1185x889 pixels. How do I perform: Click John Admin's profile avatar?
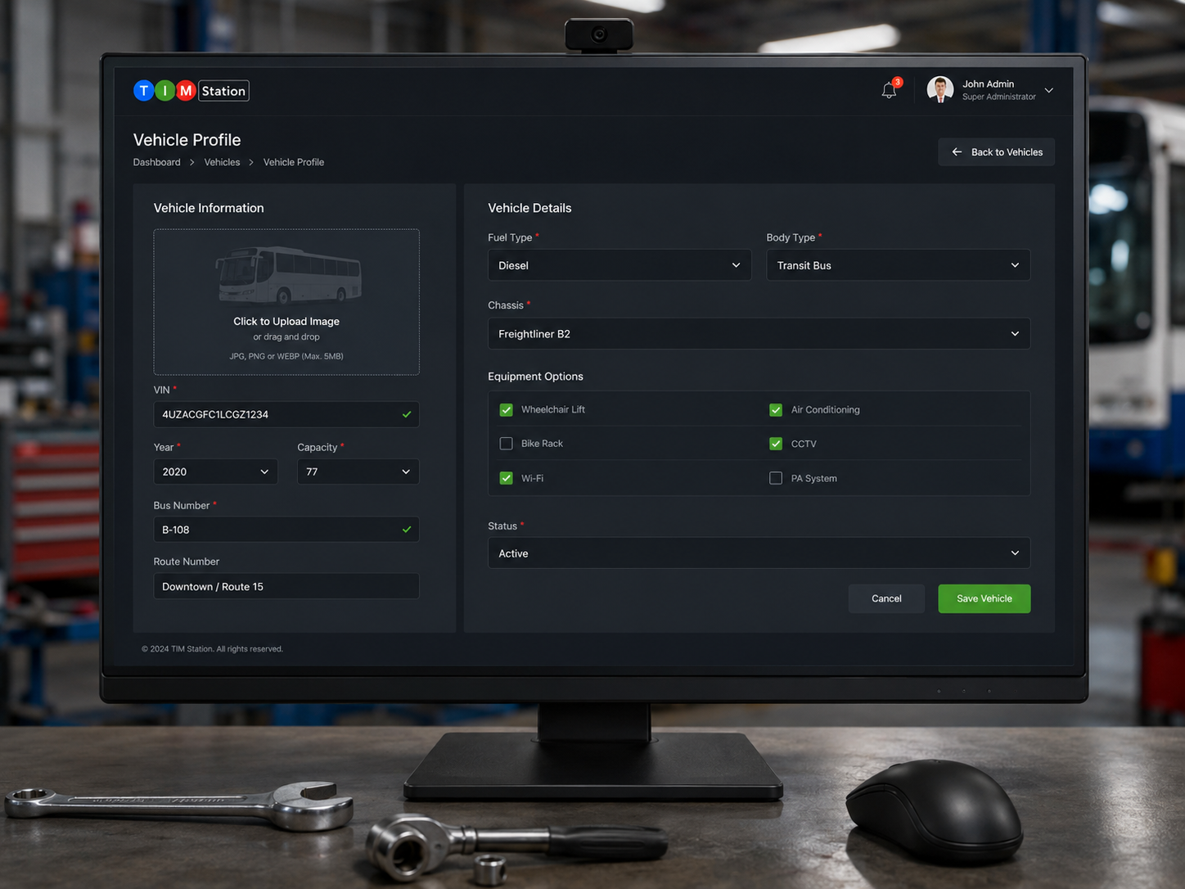coord(939,89)
